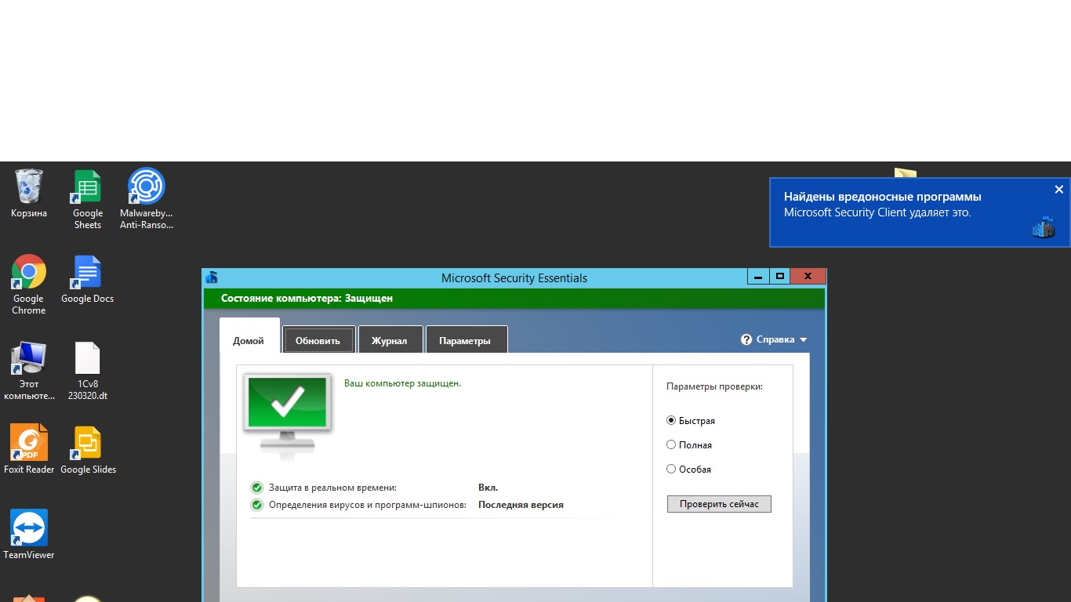Open the Google Chrome desktop shortcut

(29, 285)
